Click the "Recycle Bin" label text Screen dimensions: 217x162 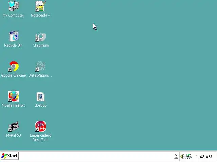[x=13, y=45]
